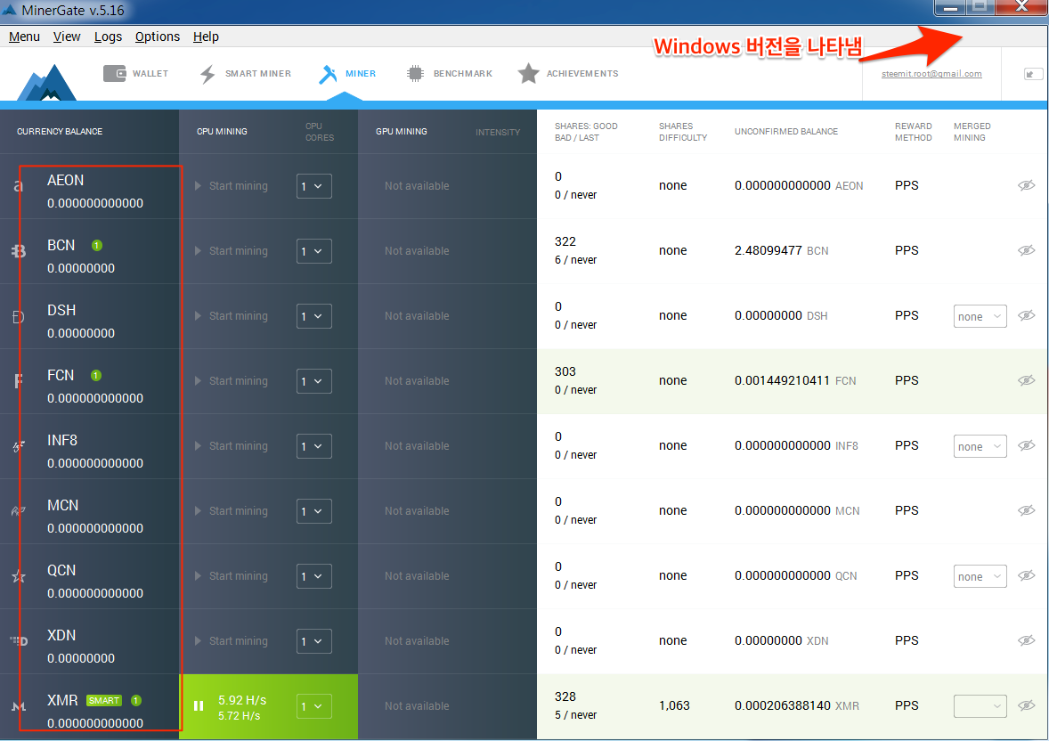Open QCN CPU cores dropdown
Screen dimensions: 1049x741
coord(313,575)
